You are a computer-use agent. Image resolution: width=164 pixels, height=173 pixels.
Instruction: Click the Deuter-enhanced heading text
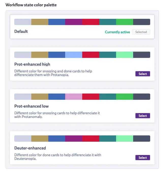pyautogui.click(x=30, y=148)
